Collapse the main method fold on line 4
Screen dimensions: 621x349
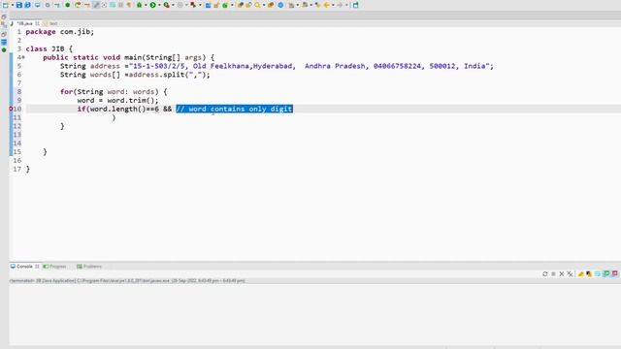pos(23,58)
